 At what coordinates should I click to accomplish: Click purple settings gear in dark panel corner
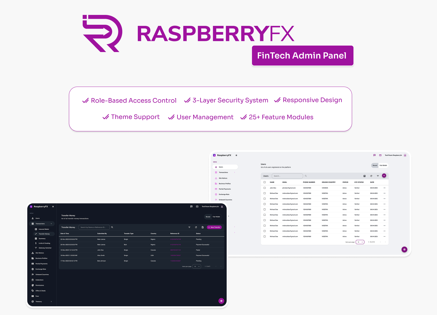[221, 301]
